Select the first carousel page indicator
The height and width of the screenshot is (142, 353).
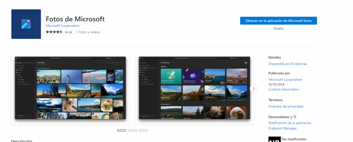coord(122,130)
